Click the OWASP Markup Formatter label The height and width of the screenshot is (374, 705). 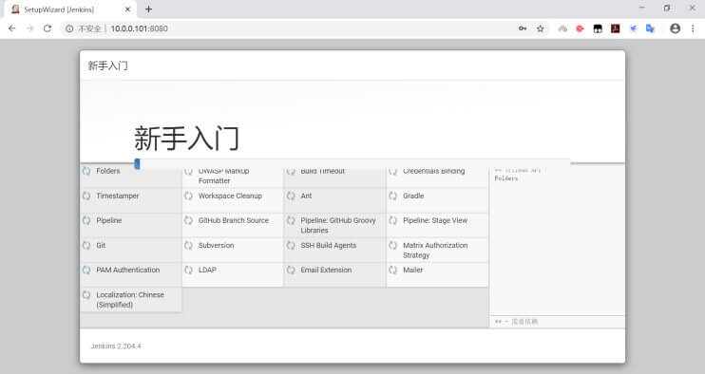coord(223,176)
